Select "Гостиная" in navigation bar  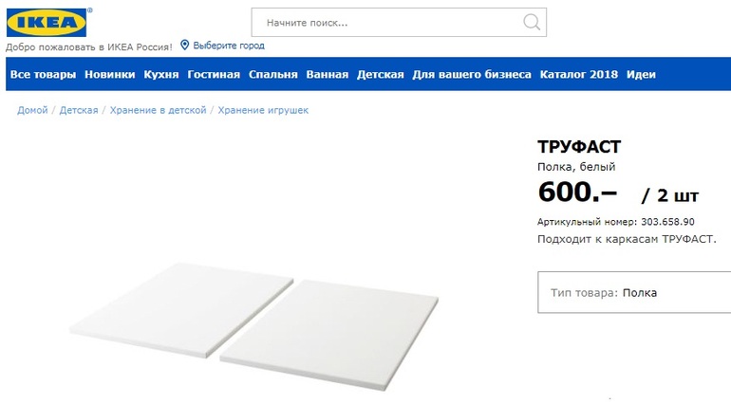point(214,75)
